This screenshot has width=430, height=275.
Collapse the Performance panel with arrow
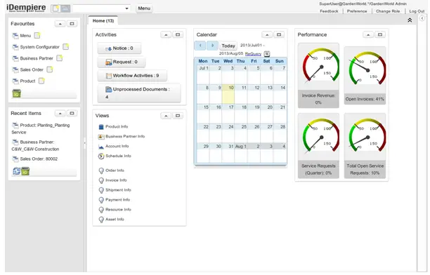[368, 35]
